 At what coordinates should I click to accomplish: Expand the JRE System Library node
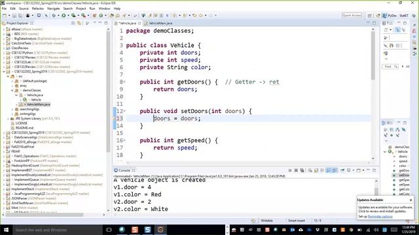(8, 119)
